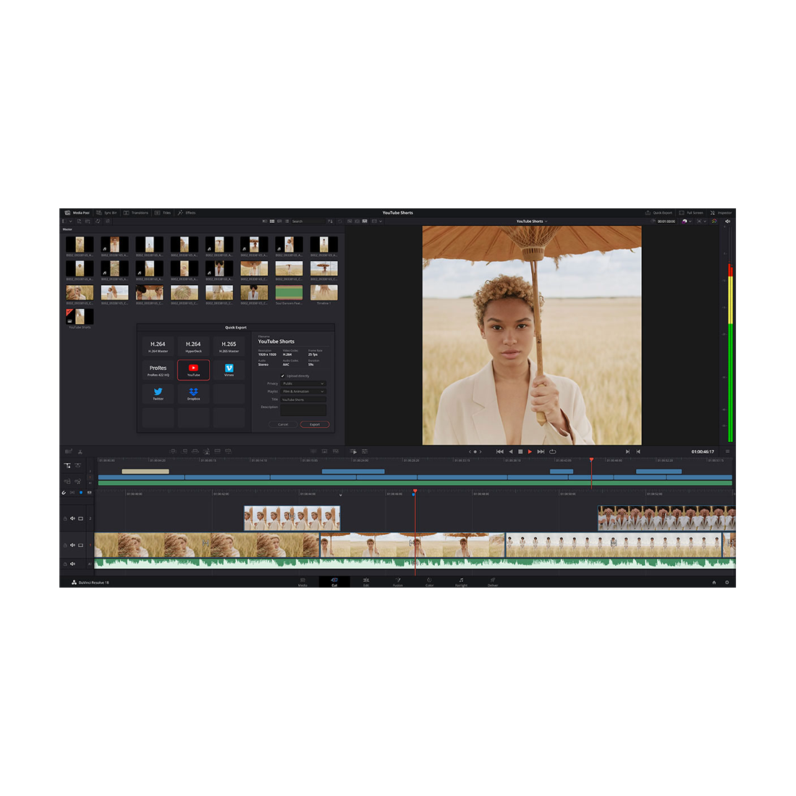Select the YouTube export preset

point(193,370)
